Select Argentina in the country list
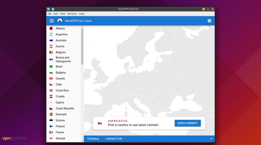The height and width of the screenshot is (145, 261). point(61,35)
